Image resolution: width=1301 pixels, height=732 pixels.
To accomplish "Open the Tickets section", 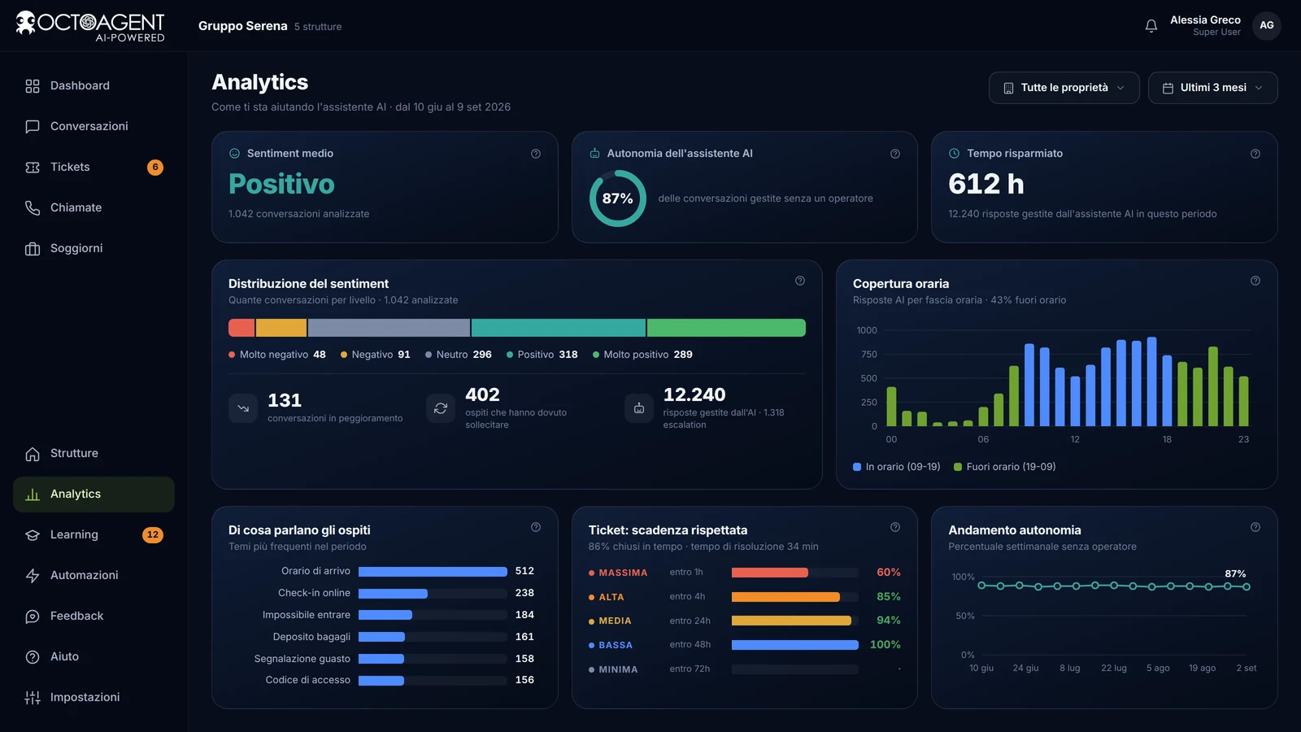I will pyautogui.click(x=94, y=168).
